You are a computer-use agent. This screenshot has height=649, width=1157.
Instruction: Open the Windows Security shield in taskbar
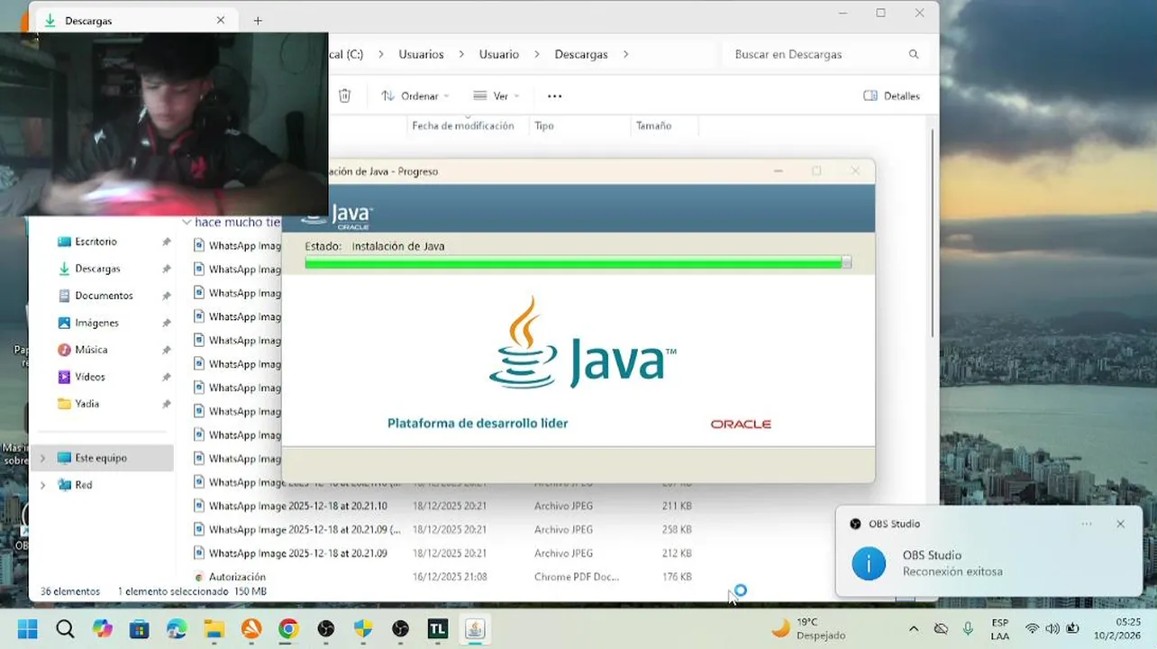click(x=363, y=628)
